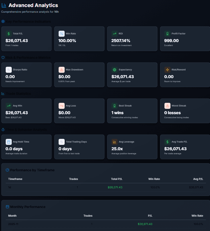Screen dimensions: 210x231
Task: Click the dollar icon on Avg Trade P/L card
Action: pos(167,142)
